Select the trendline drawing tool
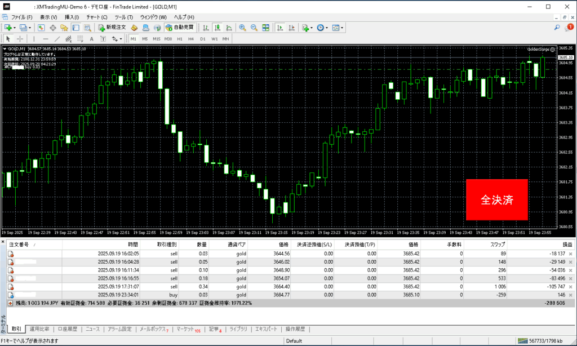 click(x=57, y=39)
